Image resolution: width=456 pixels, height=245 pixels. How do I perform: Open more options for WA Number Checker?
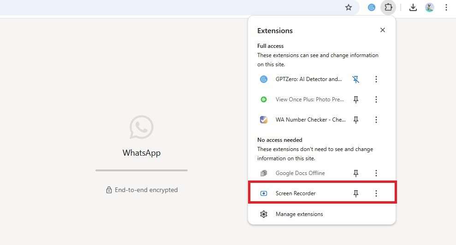pyautogui.click(x=376, y=120)
